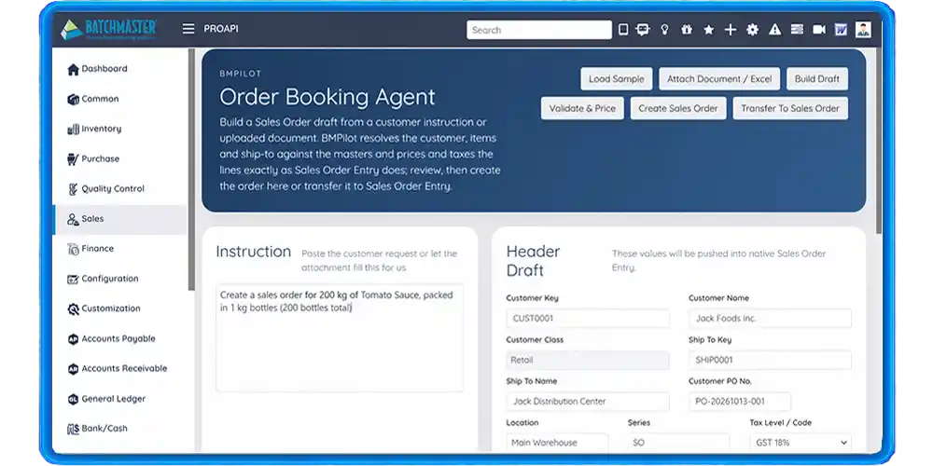
Task: Open the Word document icon
Action: click(841, 29)
